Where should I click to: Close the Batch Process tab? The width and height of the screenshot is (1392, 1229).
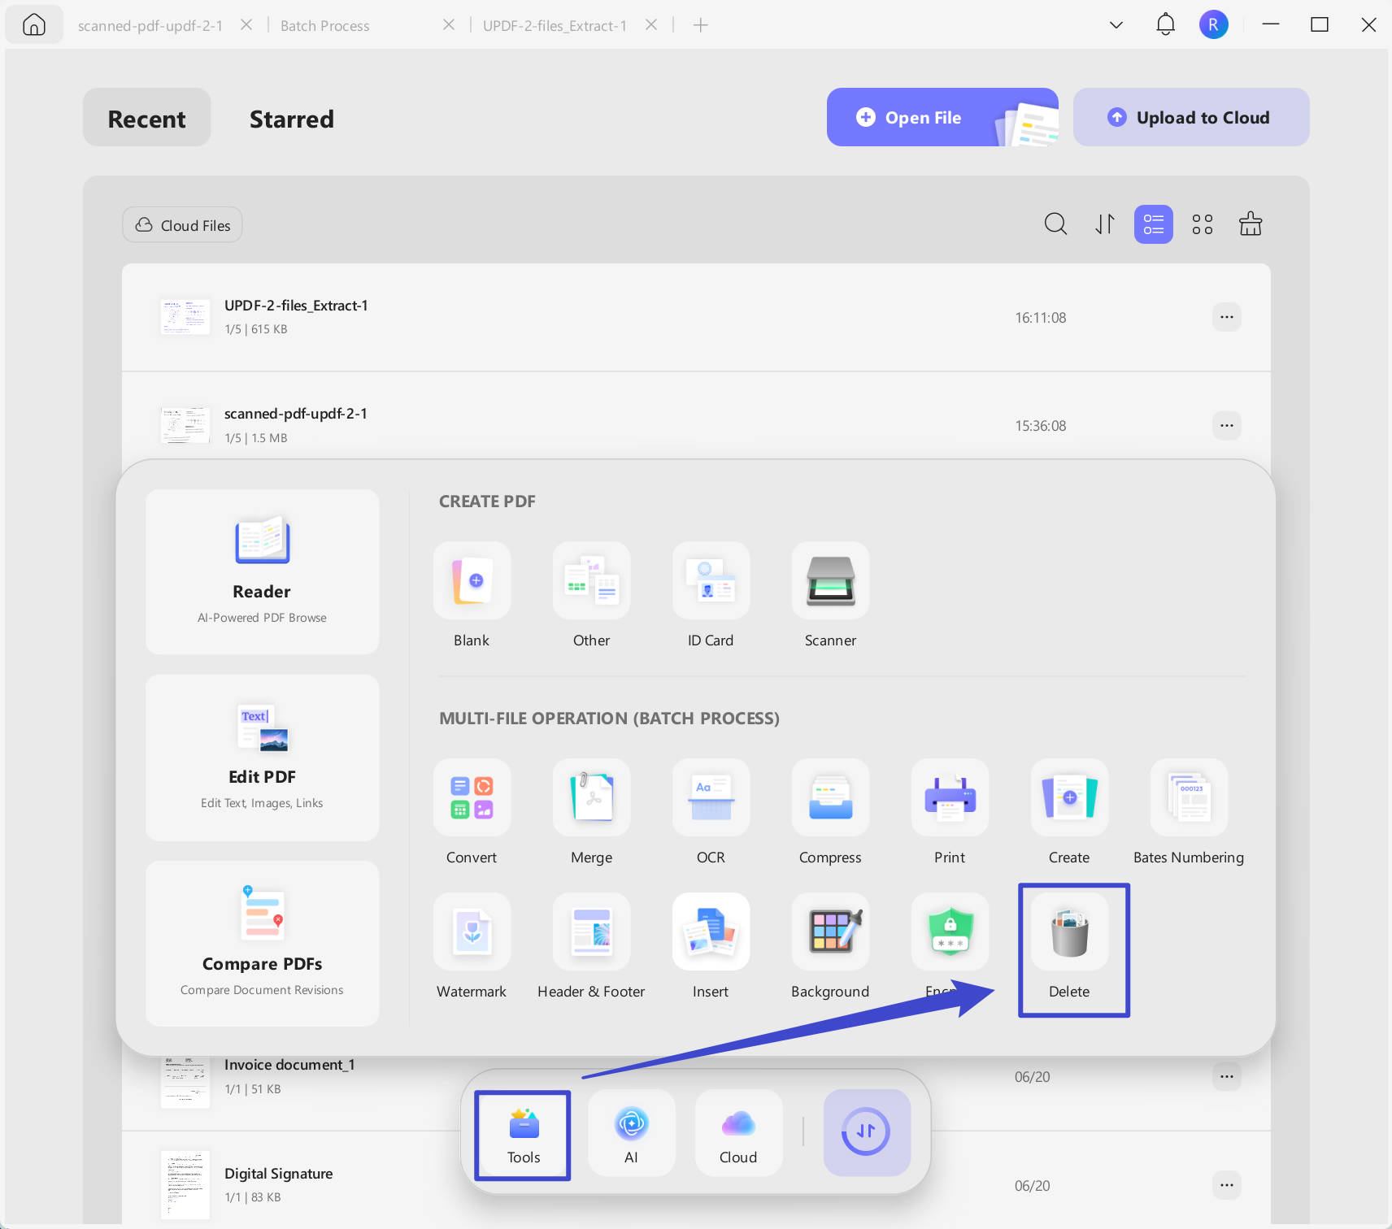point(448,25)
